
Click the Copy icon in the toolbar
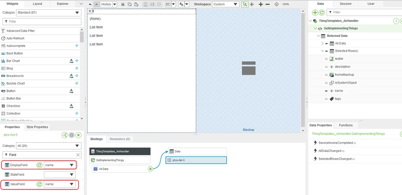pos(130,4)
